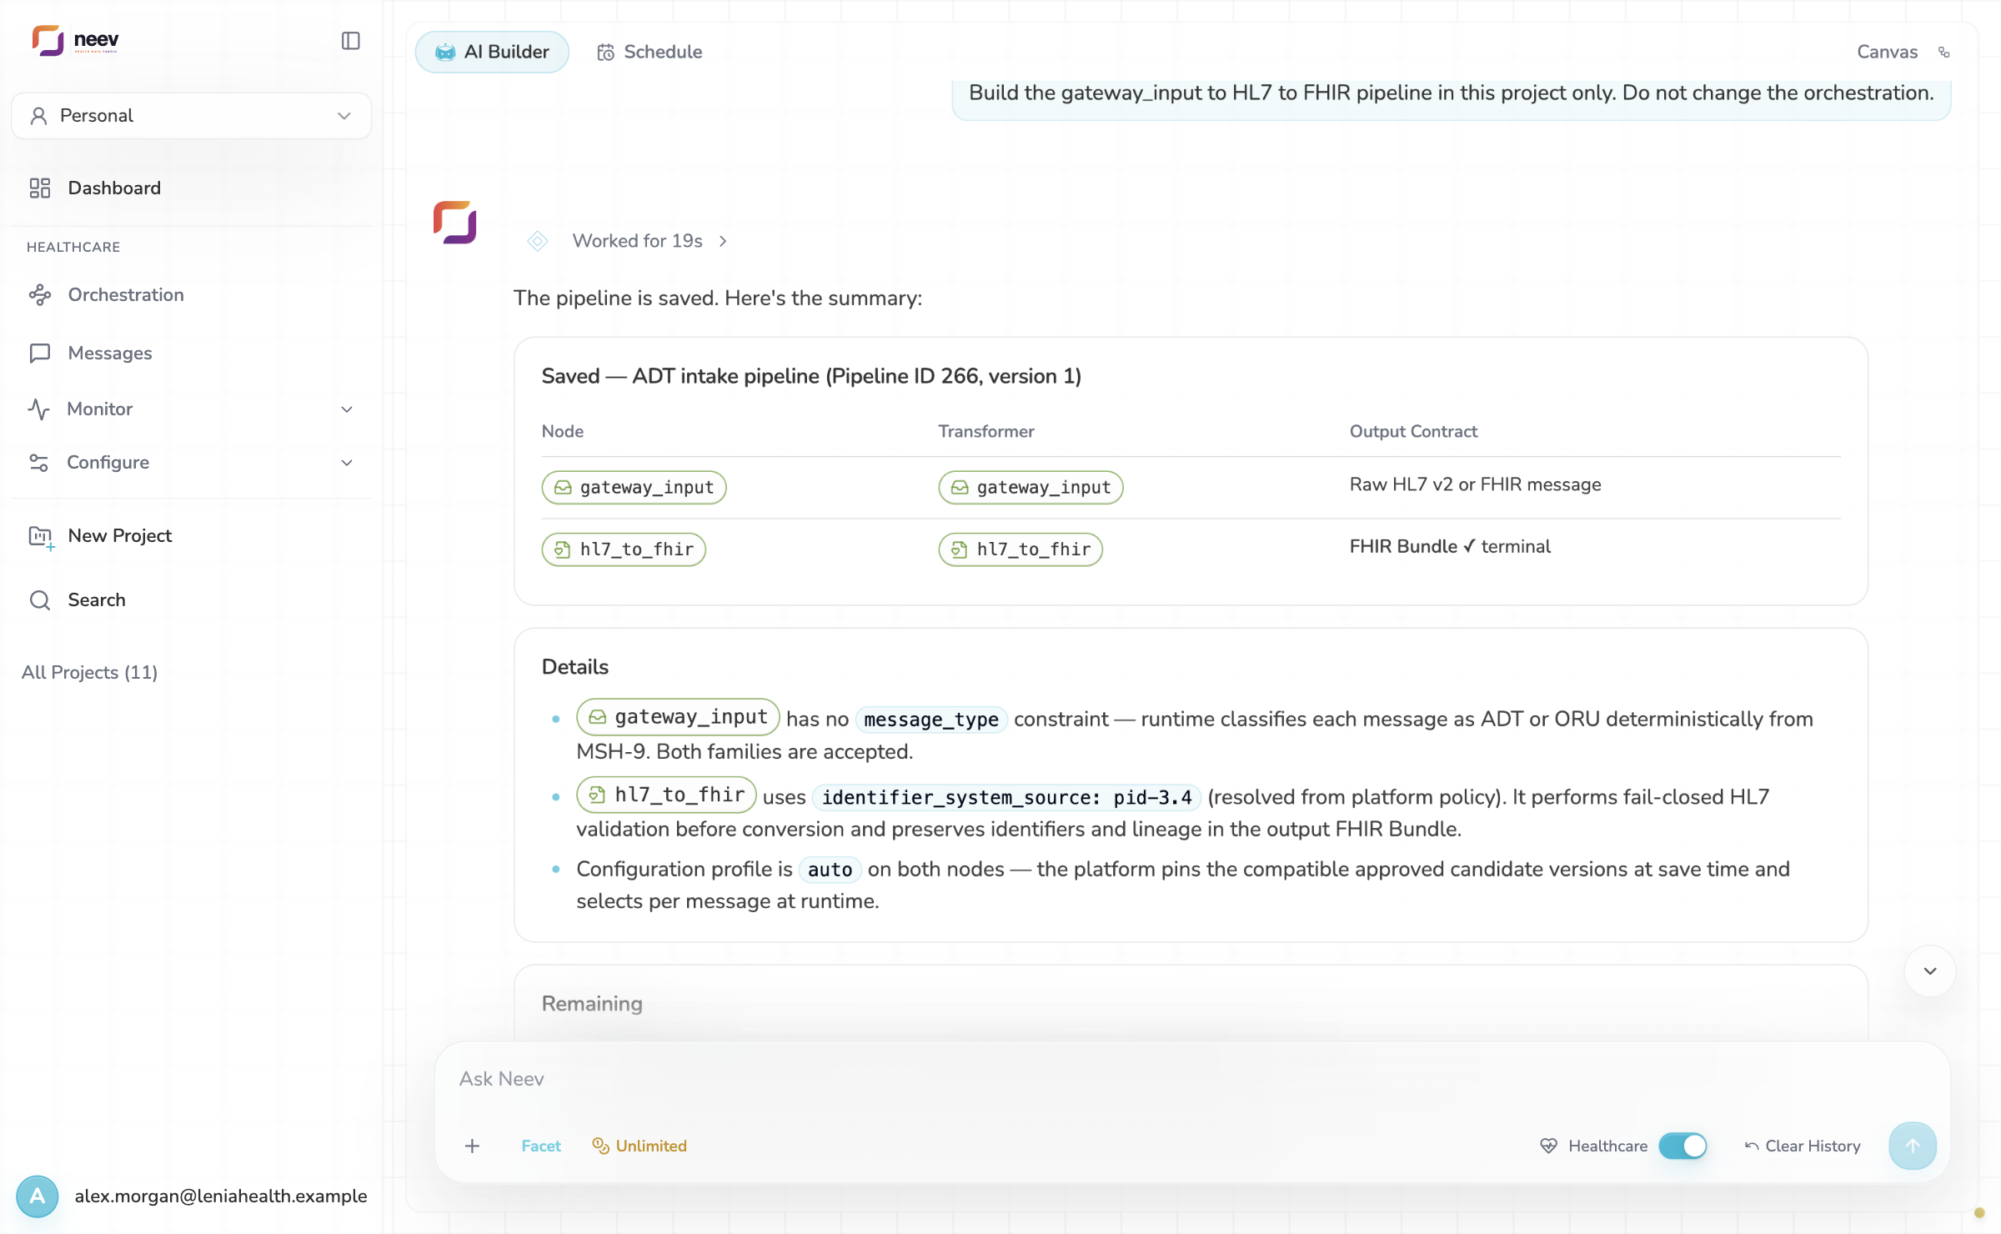Screen dimensions: 2001x1234
Task: Open alex.morgan@leniahealth.example account
Action: (x=221, y=1196)
